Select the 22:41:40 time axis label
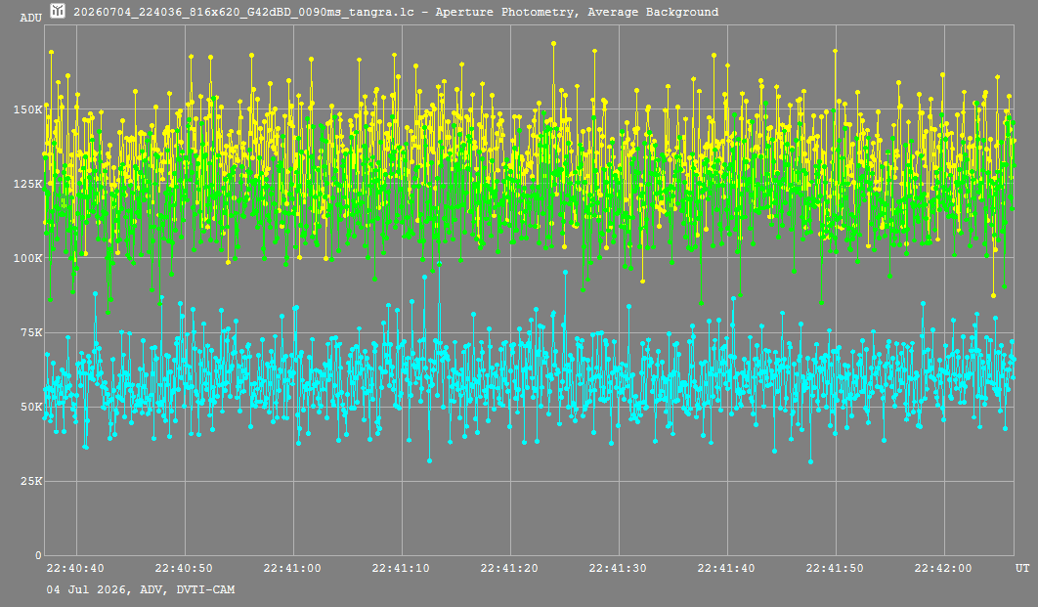This screenshot has height=607, width=1038. [x=726, y=568]
